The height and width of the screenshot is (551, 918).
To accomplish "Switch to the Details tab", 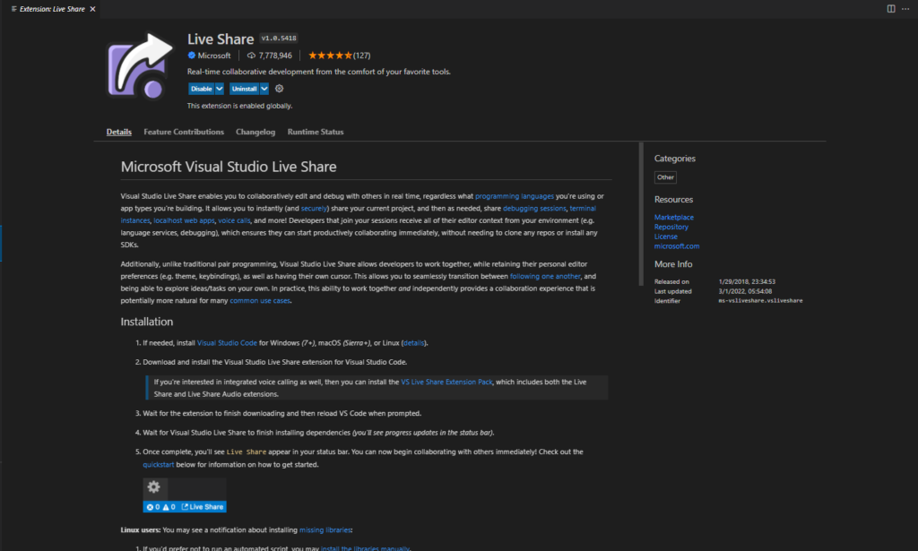I will [119, 133].
